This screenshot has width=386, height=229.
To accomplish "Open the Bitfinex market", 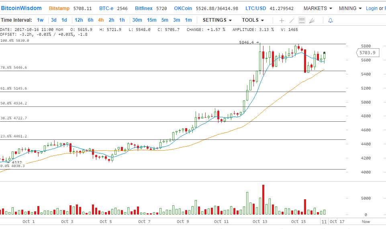I will tap(145, 8).
